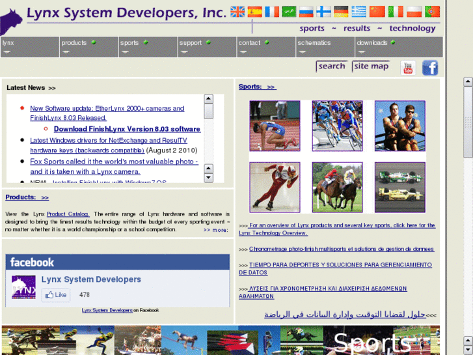Viewport: 473px width, 355px height.
Task: Open Fox Sports most valuable photo link
Action: (114, 167)
